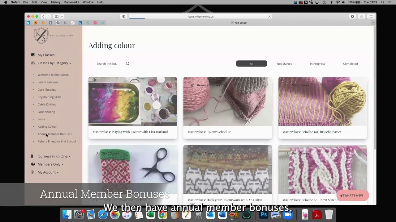This screenshot has height=222, width=396.
Task: Open Brioche 101, Brioche Basics thumbnail
Action: 323,101
